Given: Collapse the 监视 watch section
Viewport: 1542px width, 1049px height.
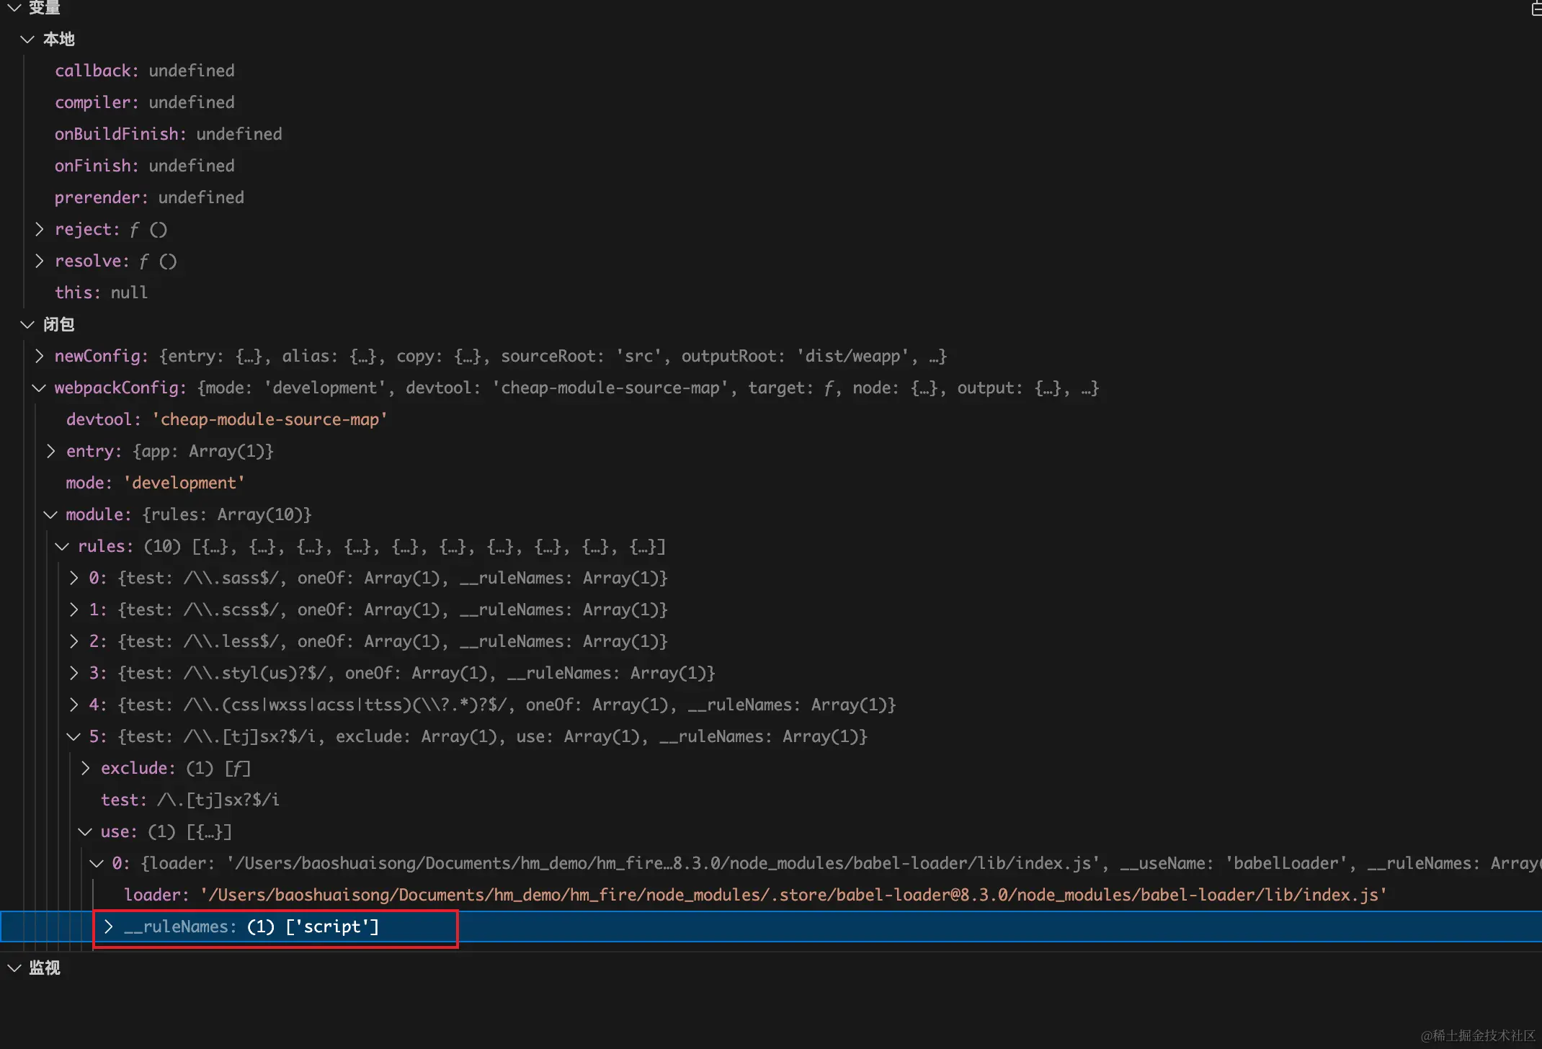Looking at the screenshot, I should tap(14, 968).
